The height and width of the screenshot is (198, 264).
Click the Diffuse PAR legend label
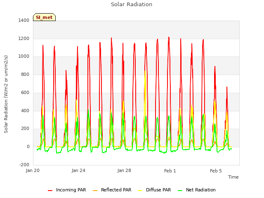pyautogui.click(x=158, y=190)
